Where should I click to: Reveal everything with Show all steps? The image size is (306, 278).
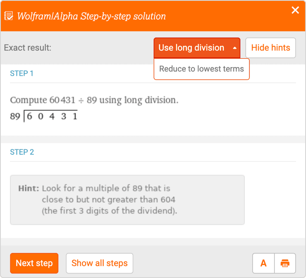pyautogui.click(x=99, y=263)
